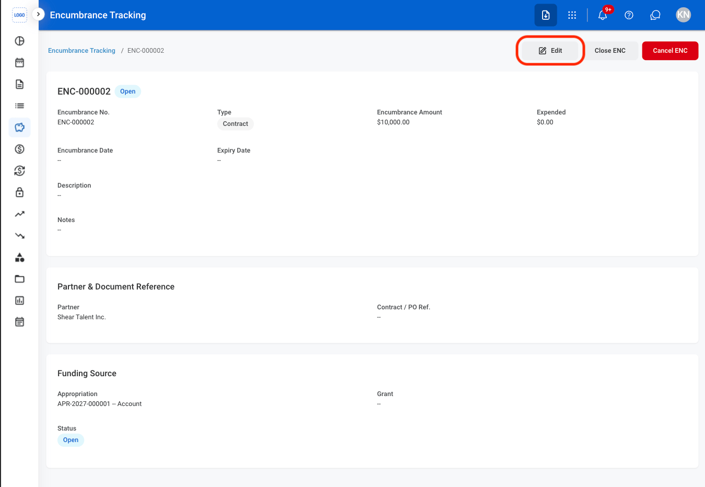This screenshot has height=487, width=705.
Task: Open the folder icon in the sidebar
Action: (19, 279)
